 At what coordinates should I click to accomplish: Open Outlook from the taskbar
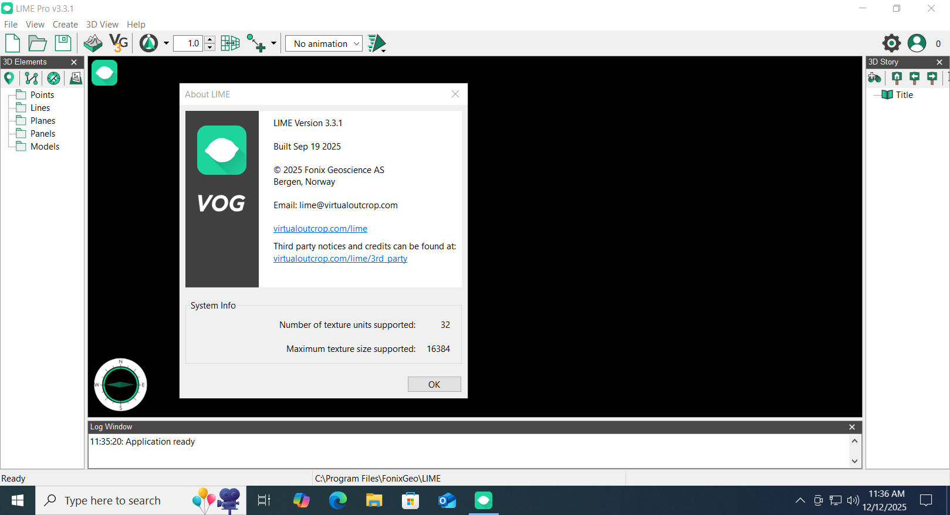[447, 500]
